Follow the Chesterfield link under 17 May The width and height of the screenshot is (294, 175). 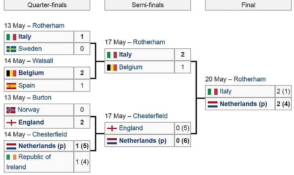pyautogui.click(x=150, y=116)
